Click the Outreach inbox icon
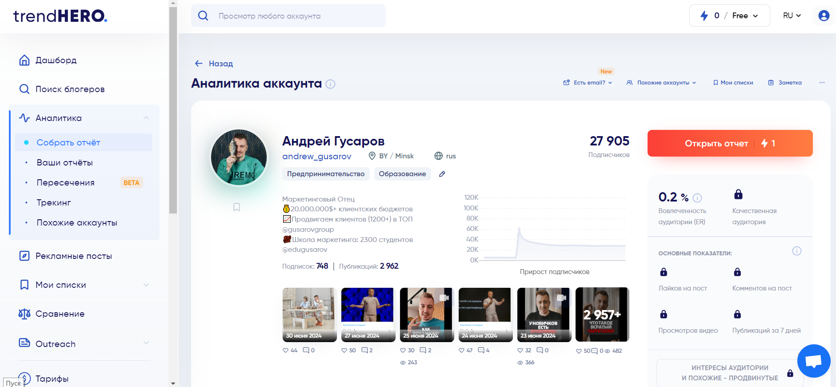 point(24,343)
